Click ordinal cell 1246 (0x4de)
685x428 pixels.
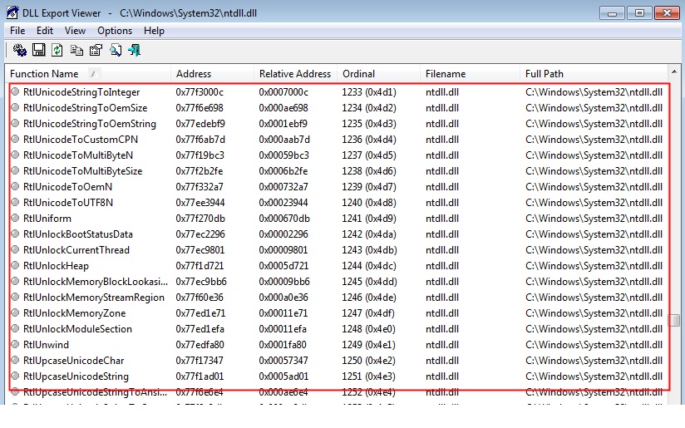(369, 298)
